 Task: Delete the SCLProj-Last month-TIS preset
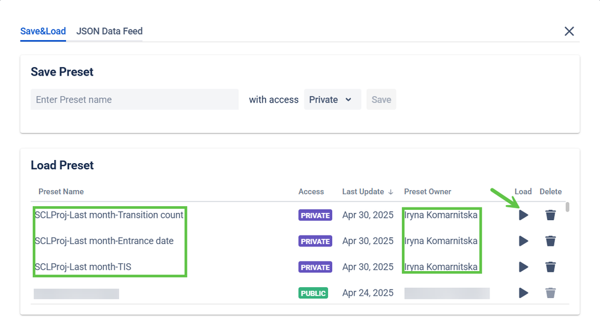point(550,267)
